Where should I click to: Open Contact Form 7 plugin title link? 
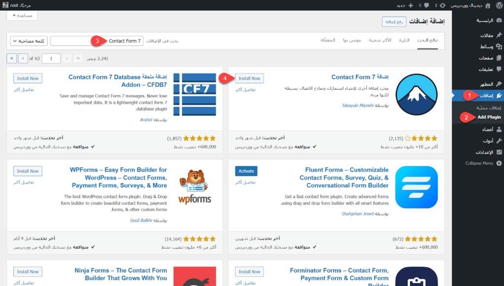(360, 77)
